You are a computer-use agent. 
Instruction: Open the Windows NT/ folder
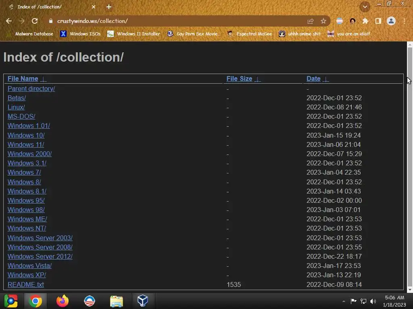[x=27, y=229]
